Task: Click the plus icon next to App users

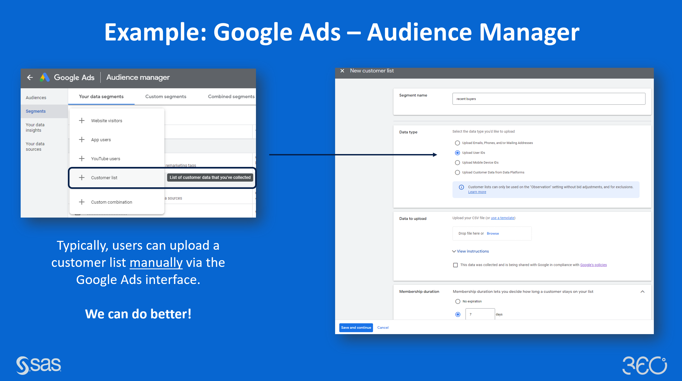Action: [x=82, y=139]
